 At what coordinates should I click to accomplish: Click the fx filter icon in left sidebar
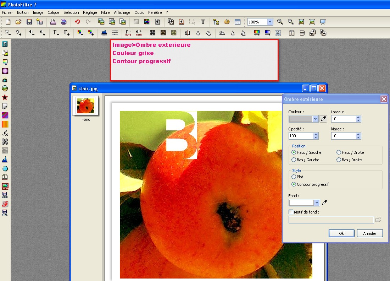coord(5,133)
